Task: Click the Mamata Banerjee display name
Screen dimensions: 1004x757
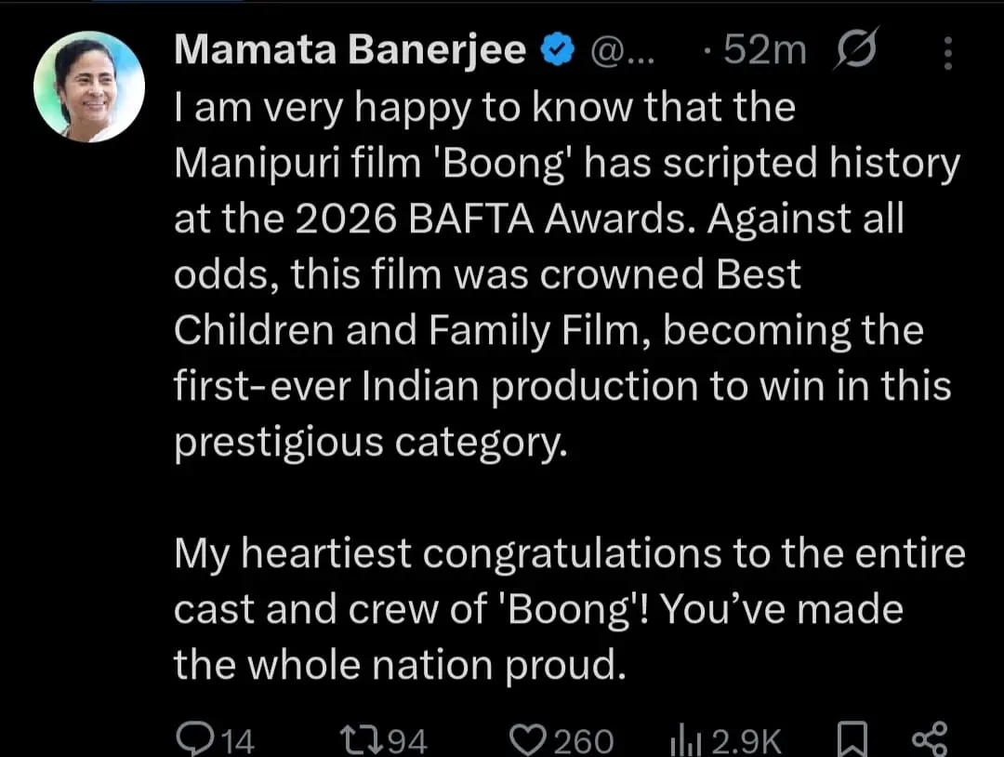Action: coord(350,50)
